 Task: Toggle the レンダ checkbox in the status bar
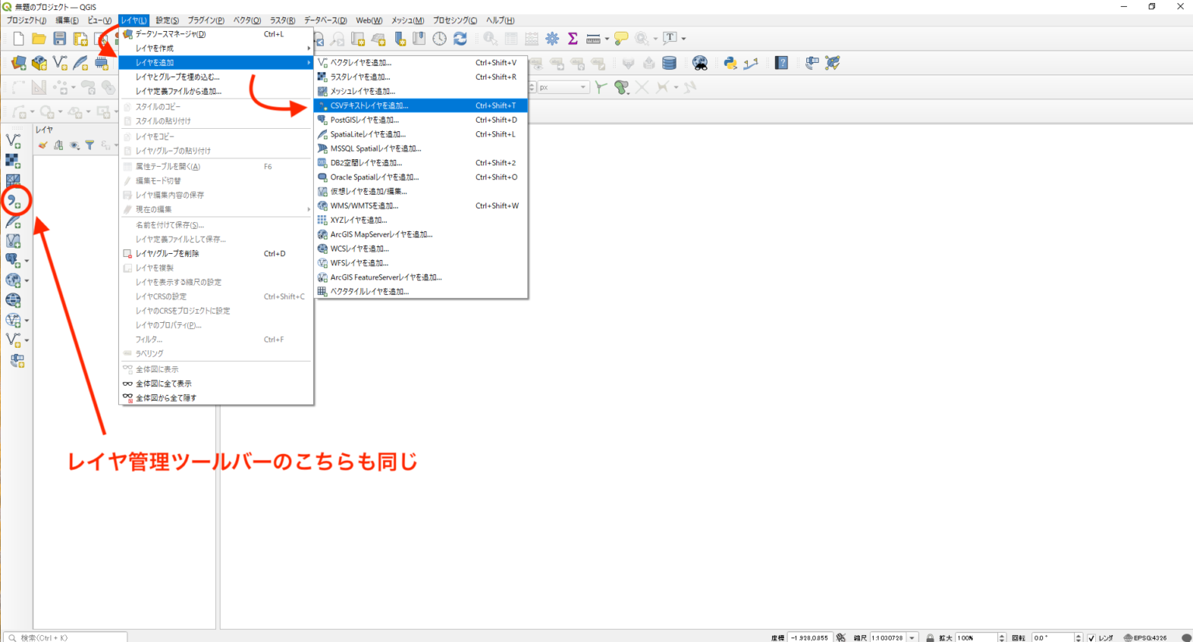(x=1093, y=637)
